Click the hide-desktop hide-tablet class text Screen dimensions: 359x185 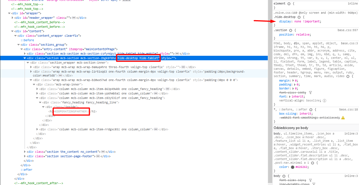(x=138, y=58)
